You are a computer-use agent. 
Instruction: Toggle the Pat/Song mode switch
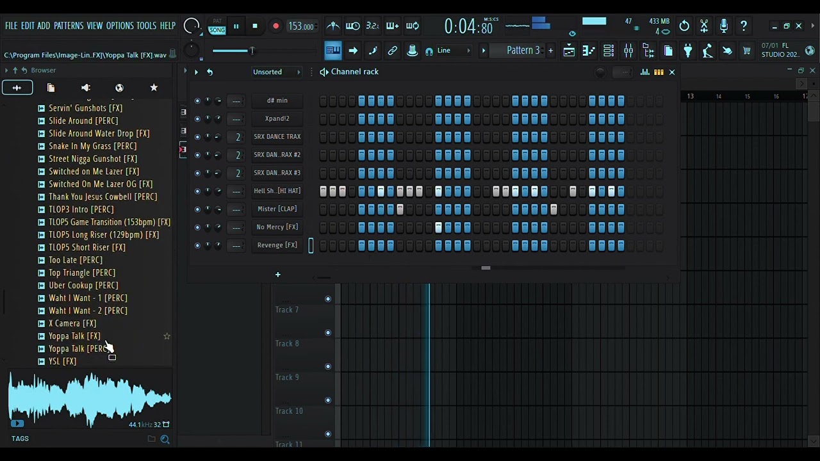click(x=217, y=26)
